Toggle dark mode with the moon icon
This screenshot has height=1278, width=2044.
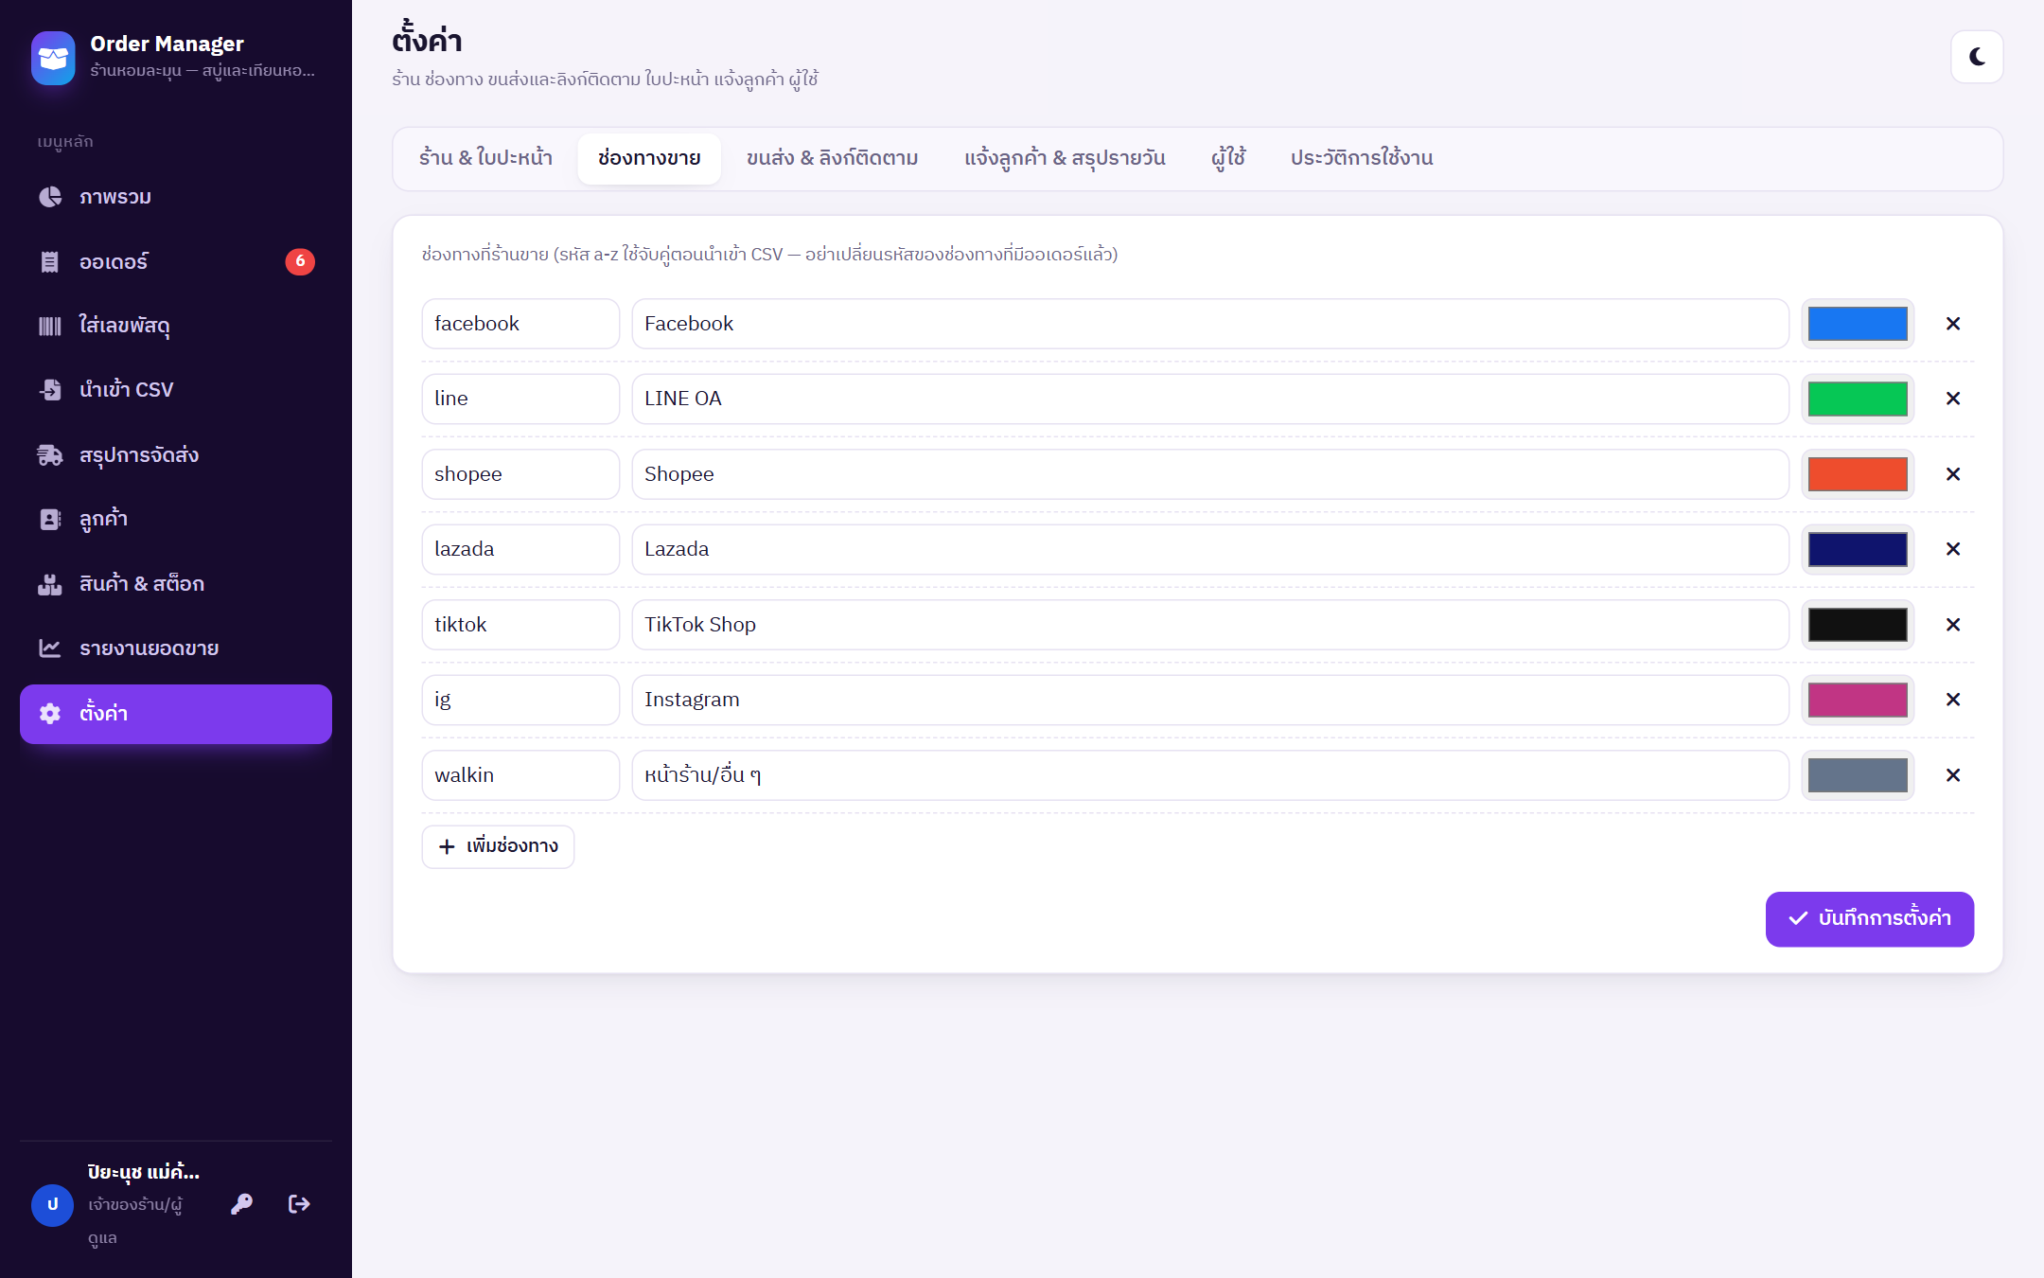pos(1977,57)
